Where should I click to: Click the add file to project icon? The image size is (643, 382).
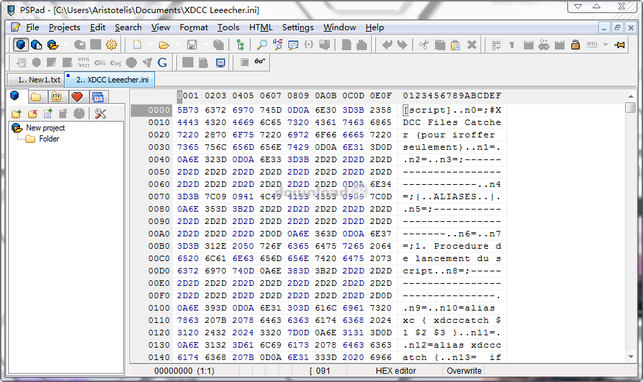pos(48,114)
